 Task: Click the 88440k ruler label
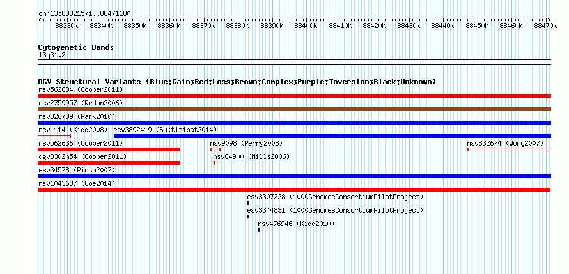tap(442, 26)
